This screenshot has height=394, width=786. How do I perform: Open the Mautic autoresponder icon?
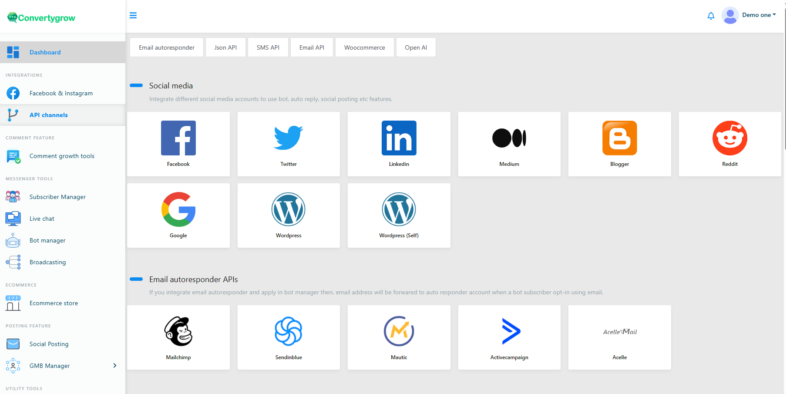[399, 331]
